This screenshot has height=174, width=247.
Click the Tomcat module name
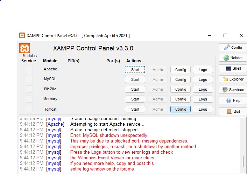(50, 109)
